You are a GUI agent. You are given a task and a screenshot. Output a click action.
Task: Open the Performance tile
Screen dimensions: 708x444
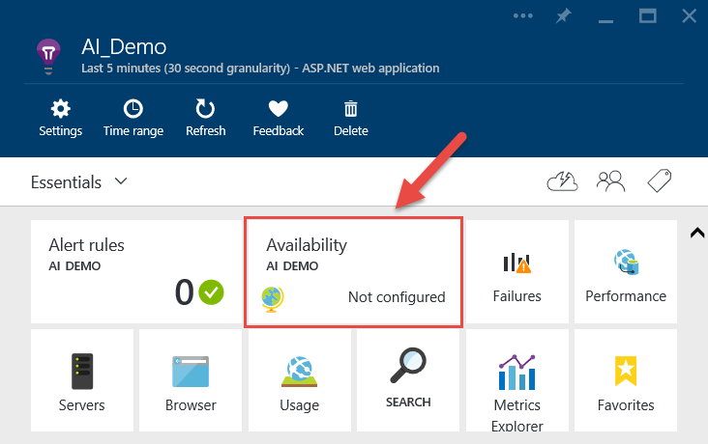click(x=626, y=271)
